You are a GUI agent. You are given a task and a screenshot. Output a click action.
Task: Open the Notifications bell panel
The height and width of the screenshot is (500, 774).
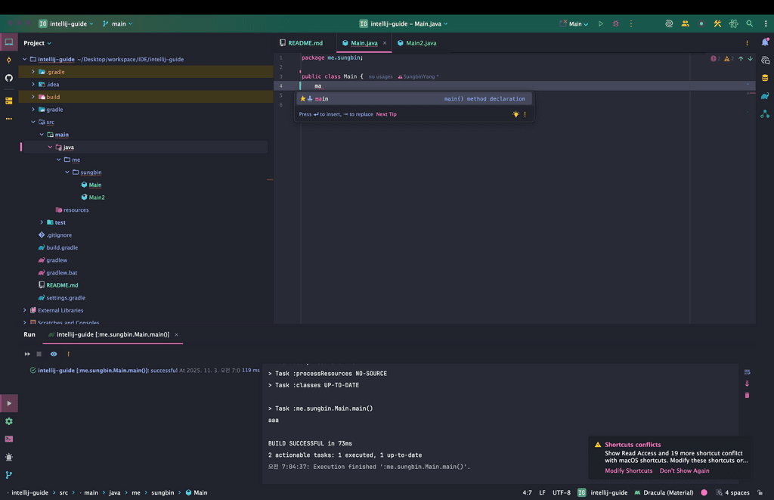coord(765,43)
